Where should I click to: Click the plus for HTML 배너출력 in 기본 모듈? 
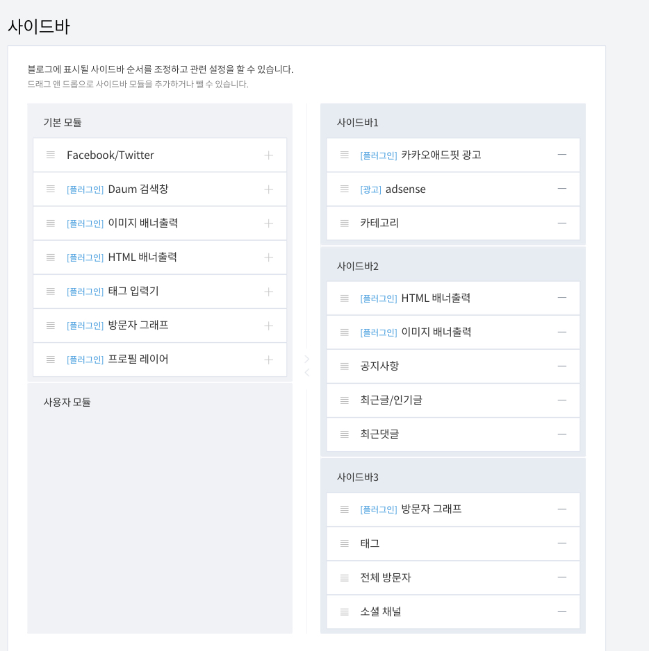point(269,257)
